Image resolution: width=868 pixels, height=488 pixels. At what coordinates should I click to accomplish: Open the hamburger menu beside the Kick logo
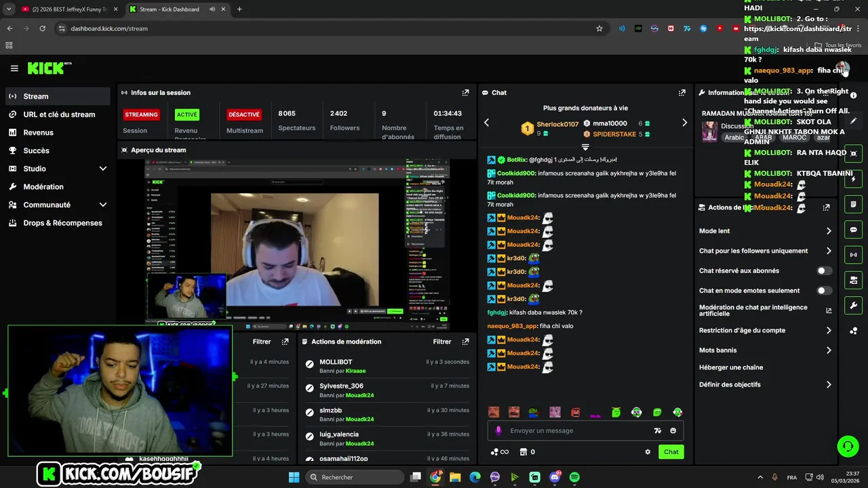pyautogui.click(x=14, y=68)
